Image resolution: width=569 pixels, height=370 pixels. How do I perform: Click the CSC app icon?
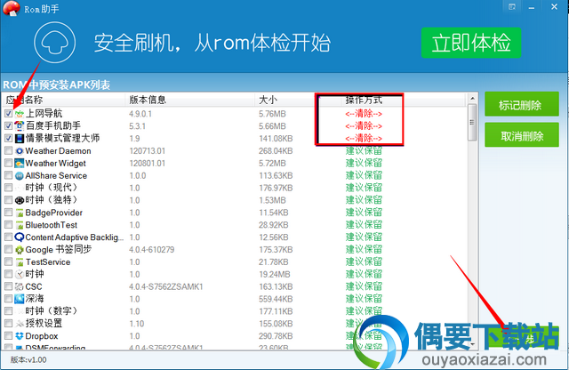pyautogui.click(x=20, y=287)
